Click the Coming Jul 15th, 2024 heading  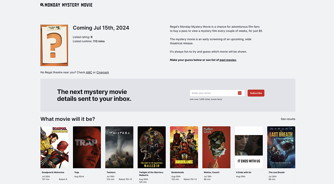(101, 28)
